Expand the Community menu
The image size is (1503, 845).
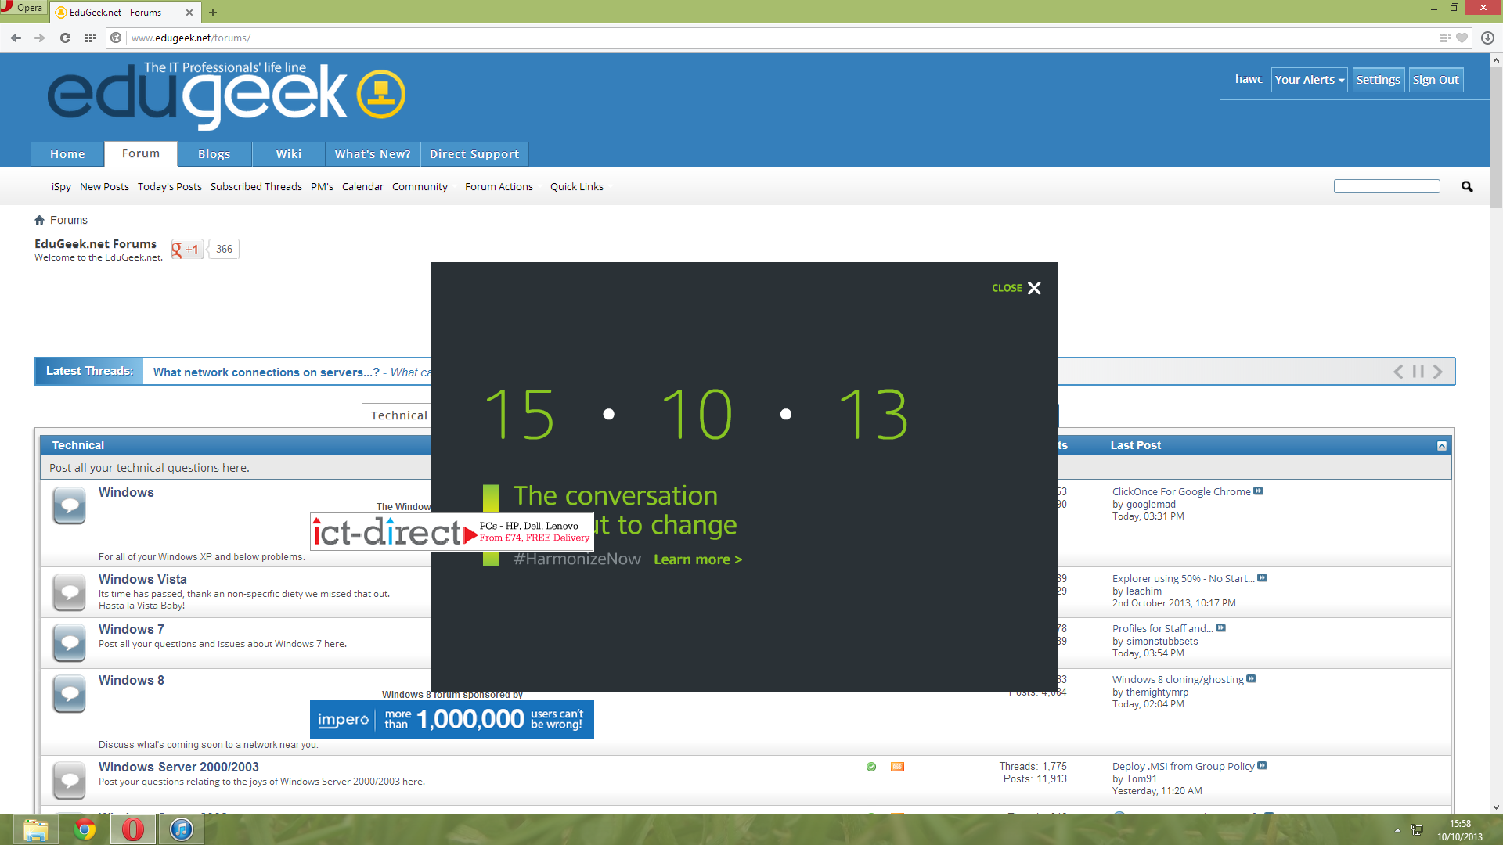pos(420,186)
